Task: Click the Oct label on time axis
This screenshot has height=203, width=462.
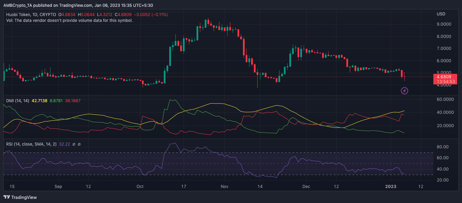Action: tap(140, 187)
